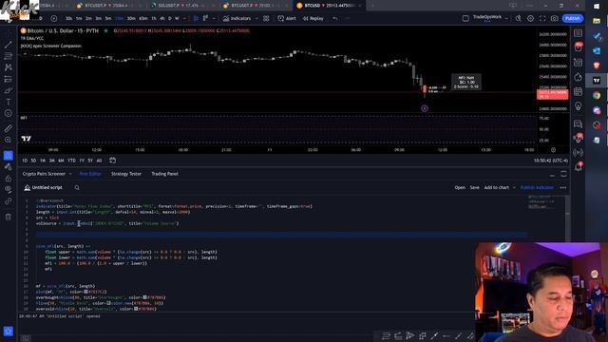The height and width of the screenshot is (342, 608).
Task: Select the Measure ruler tool
Action: (9, 128)
